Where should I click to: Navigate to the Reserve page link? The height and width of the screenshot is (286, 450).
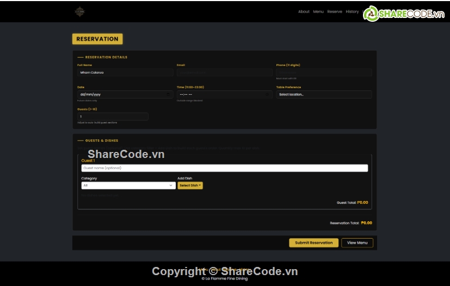335,11
